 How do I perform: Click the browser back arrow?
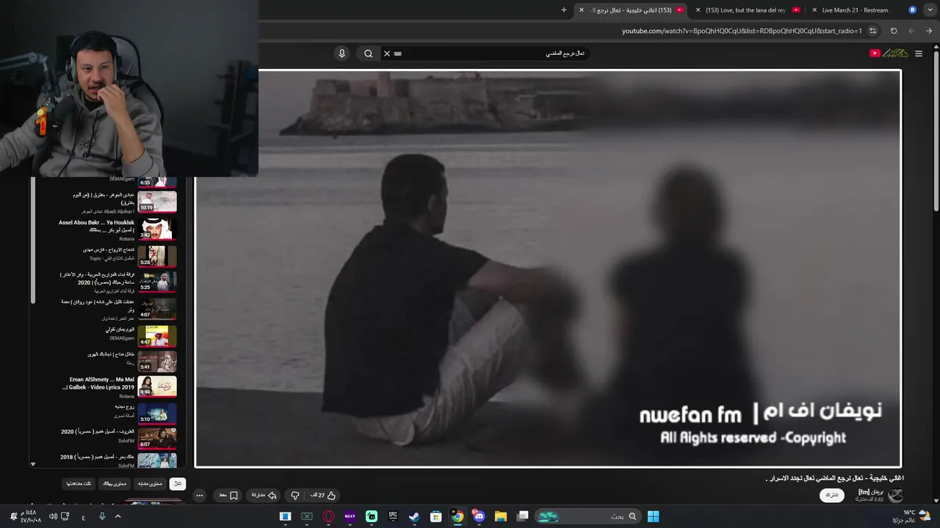(929, 31)
